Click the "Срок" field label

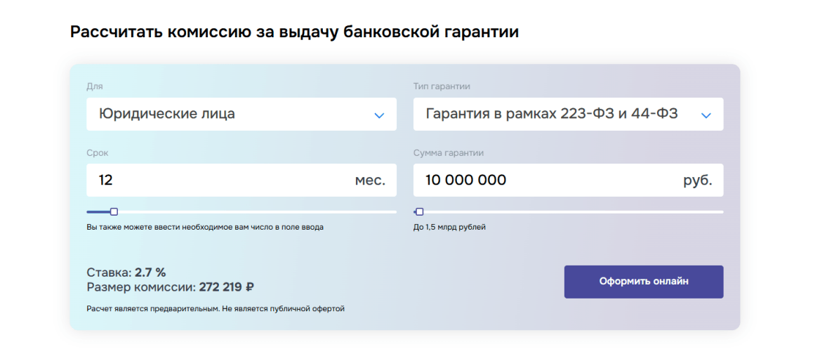point(97,152)
